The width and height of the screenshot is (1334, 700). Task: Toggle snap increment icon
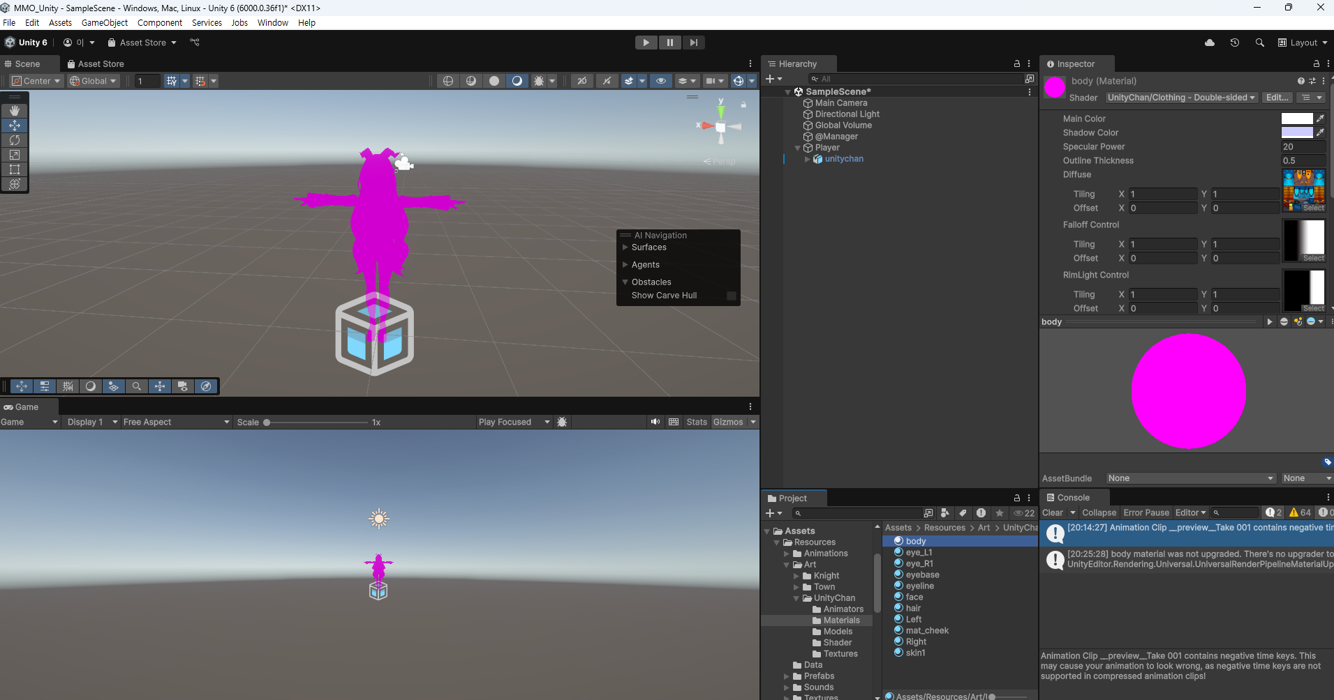[x=201, y=81]
